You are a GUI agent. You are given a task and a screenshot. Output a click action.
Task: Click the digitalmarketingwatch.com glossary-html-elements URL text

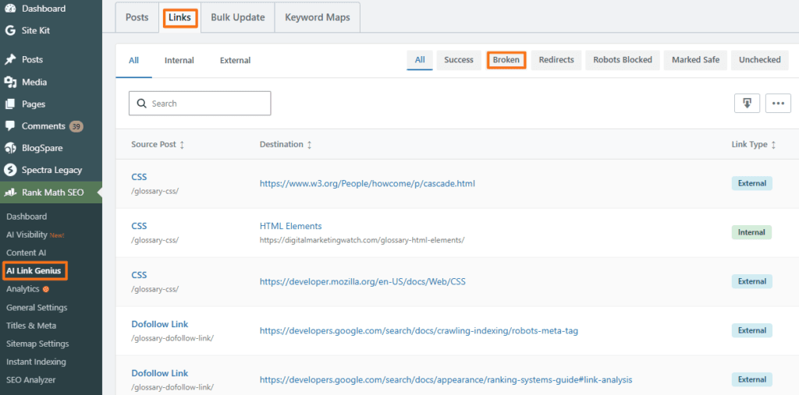(x=362, y=240)
